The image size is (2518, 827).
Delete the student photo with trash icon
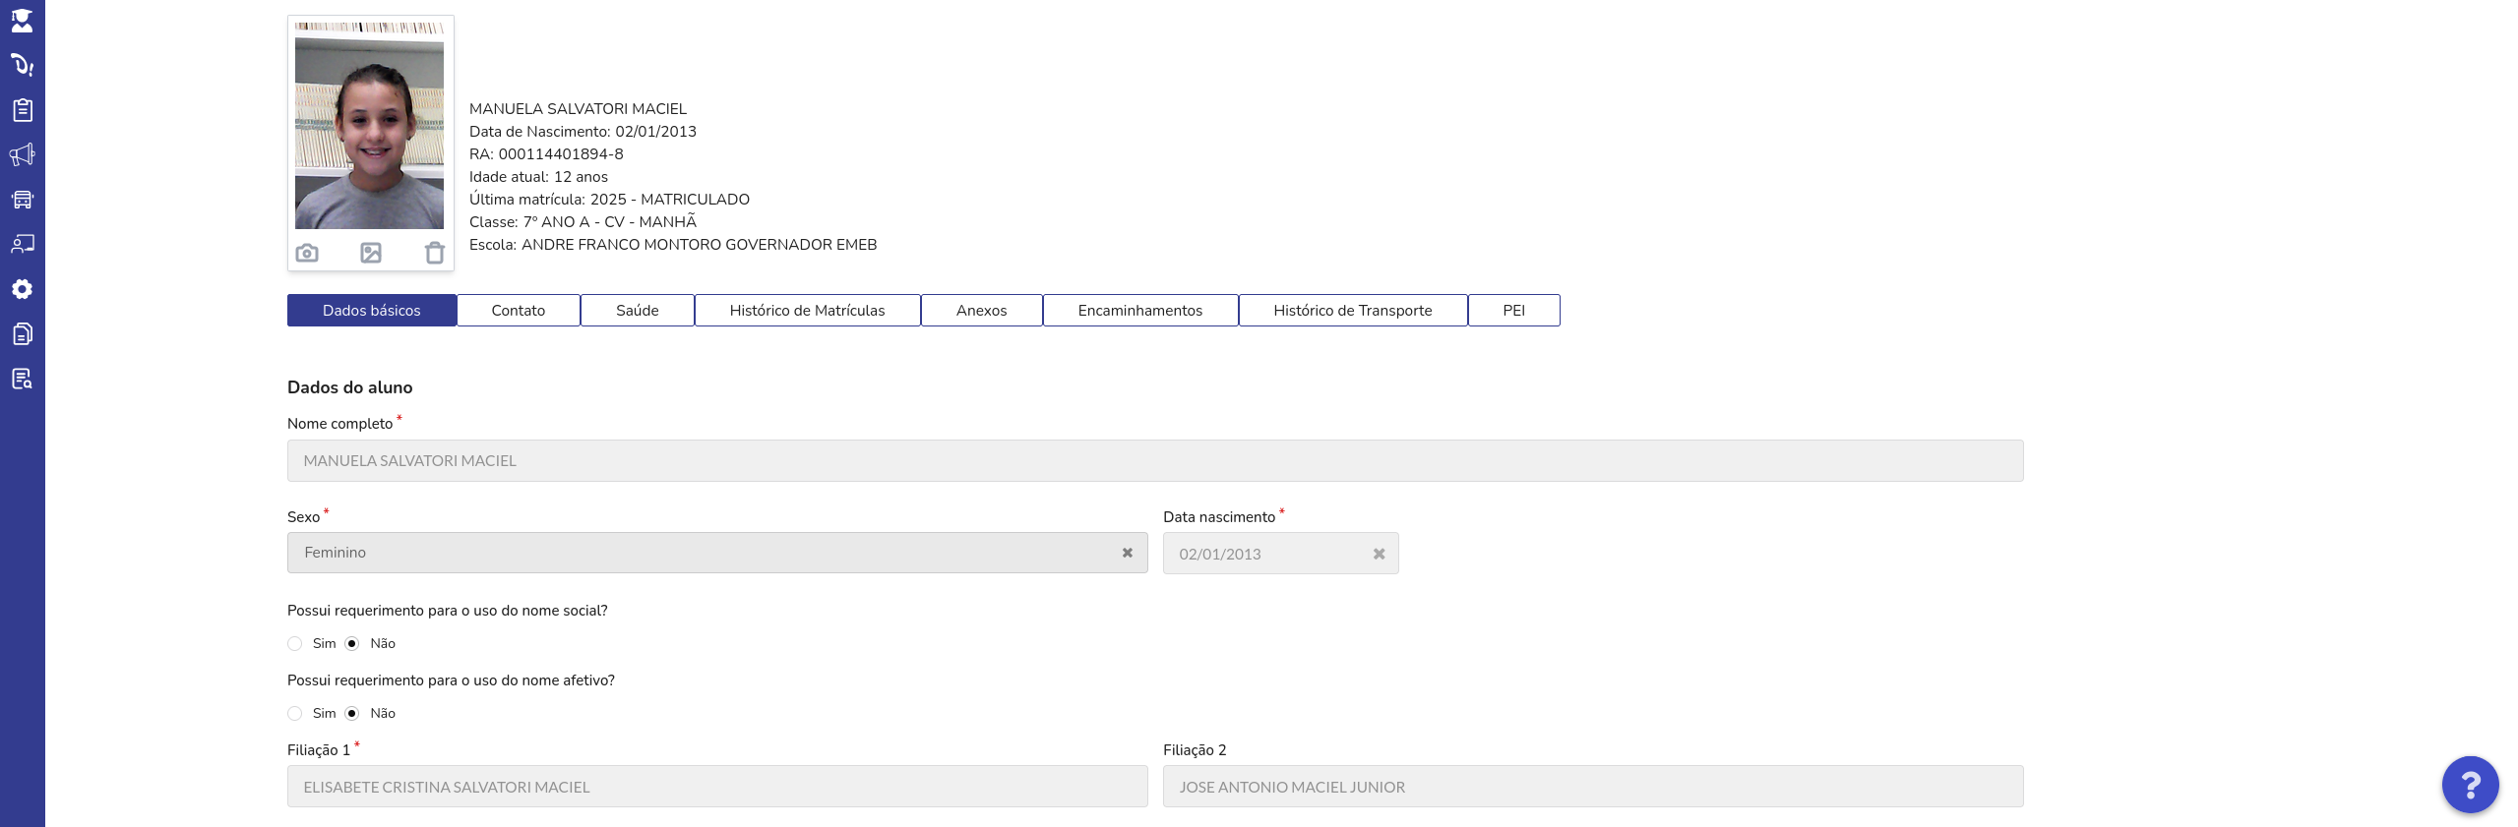click(434, 253)
